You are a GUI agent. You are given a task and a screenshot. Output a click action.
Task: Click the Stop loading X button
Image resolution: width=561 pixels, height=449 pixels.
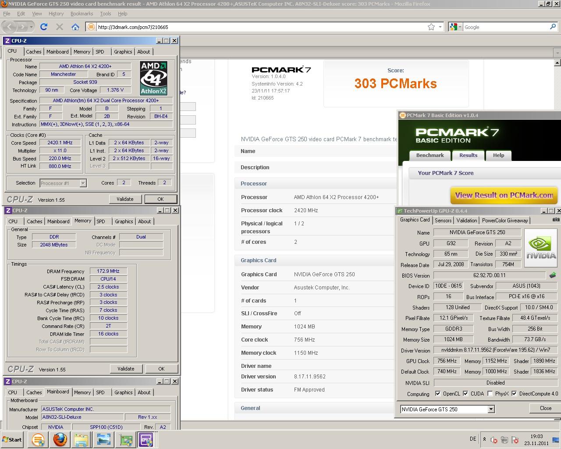60,27
